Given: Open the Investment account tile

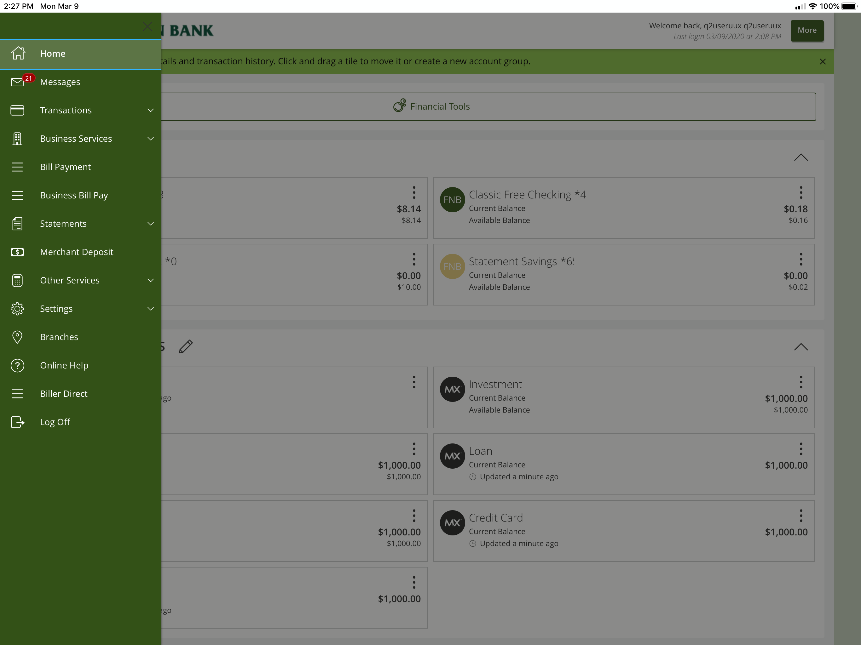Looking at the screenshot, I should point(624,397).
